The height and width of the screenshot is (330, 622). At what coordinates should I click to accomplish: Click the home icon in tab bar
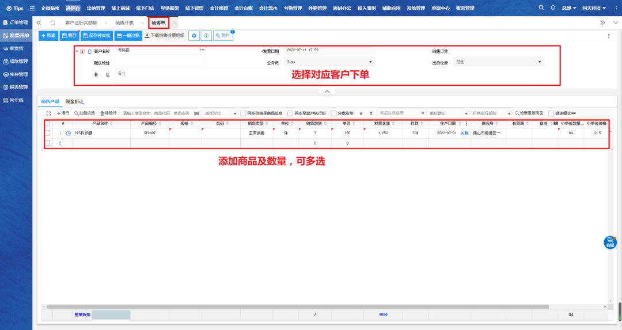click(x=53, y=22)
